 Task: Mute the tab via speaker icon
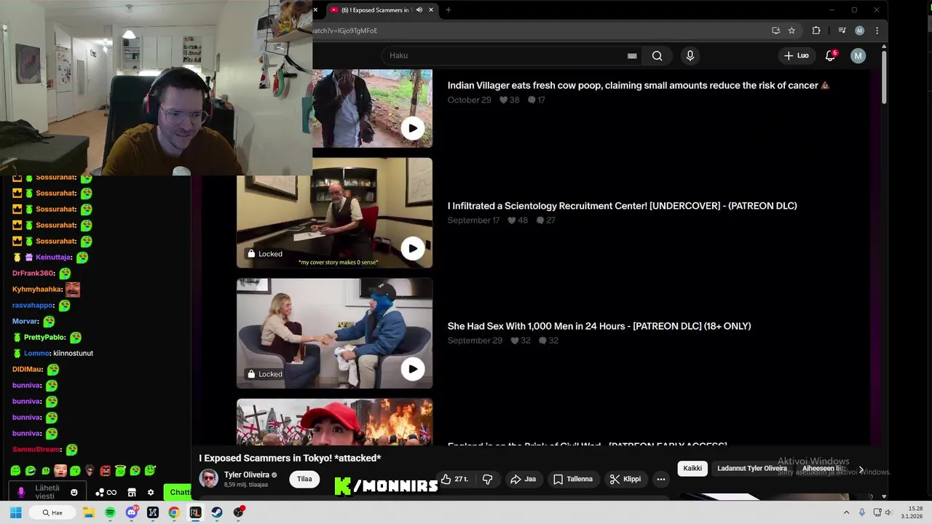click(419, 10)
